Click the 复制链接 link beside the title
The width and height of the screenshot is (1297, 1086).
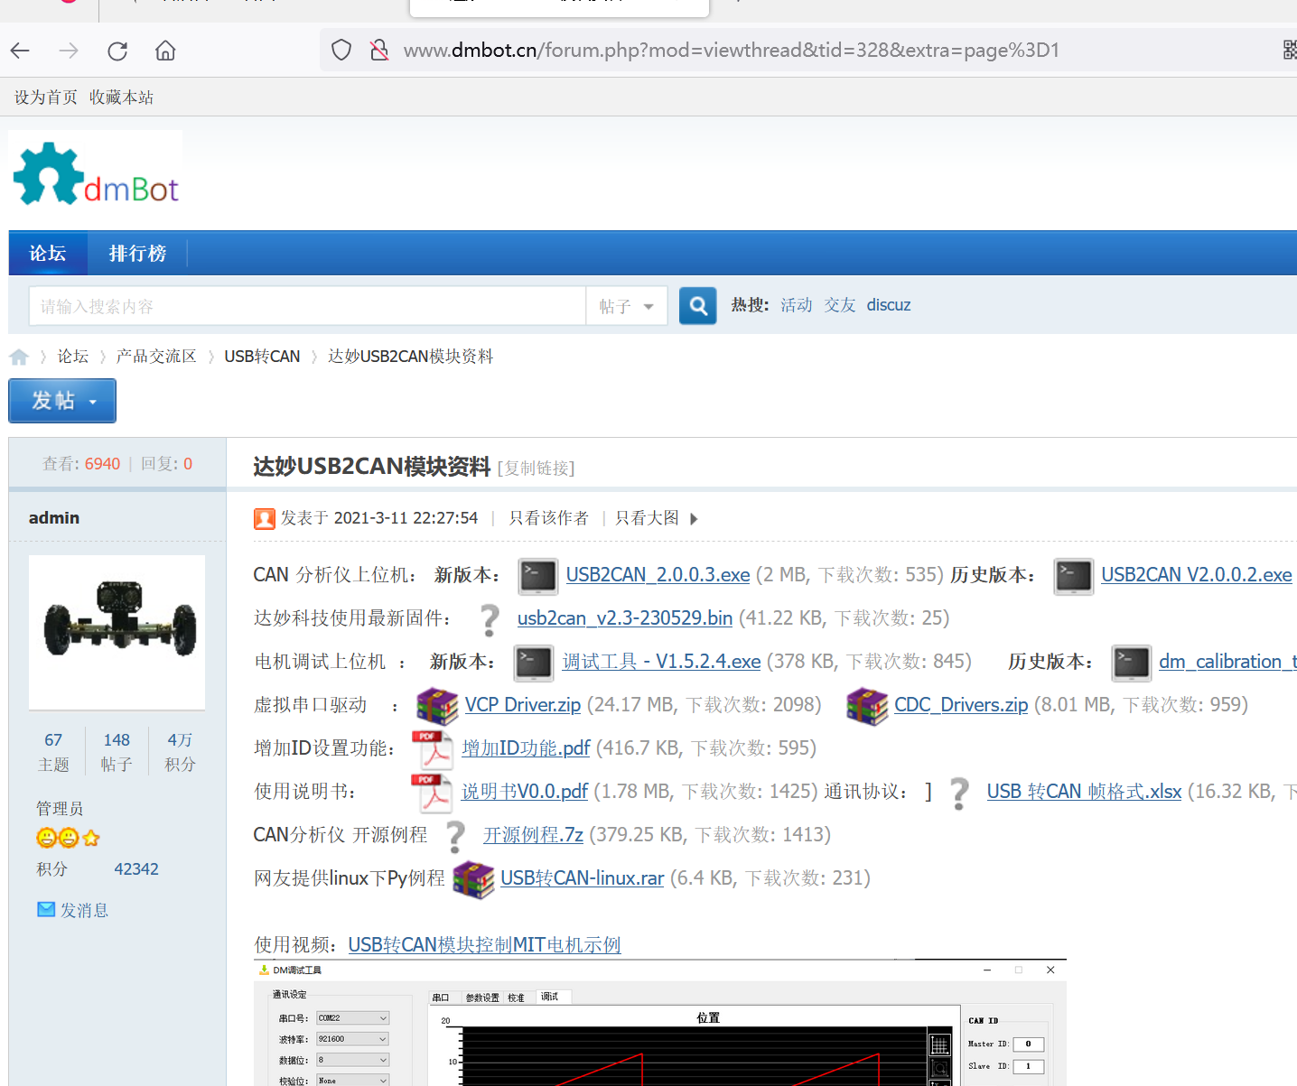535,468
